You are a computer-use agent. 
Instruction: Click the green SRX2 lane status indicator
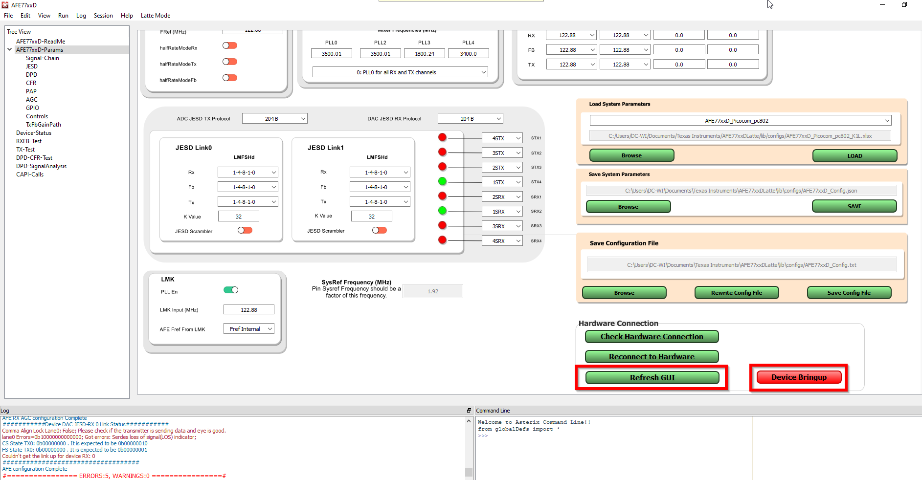tap(442, 211)
